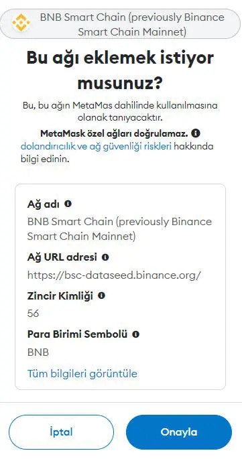Click info icon beside Zincir Kimliği
Screen dimensions: 242x459
tap(101, 296)
